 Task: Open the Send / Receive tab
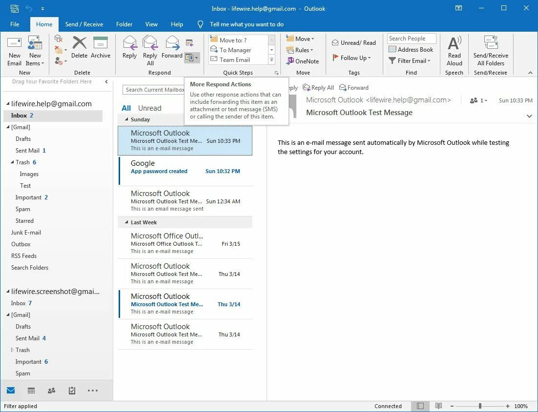click(84, 24)
